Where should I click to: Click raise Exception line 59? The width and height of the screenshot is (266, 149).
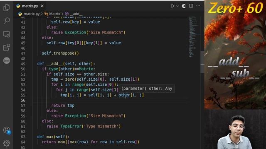(88, 116)
